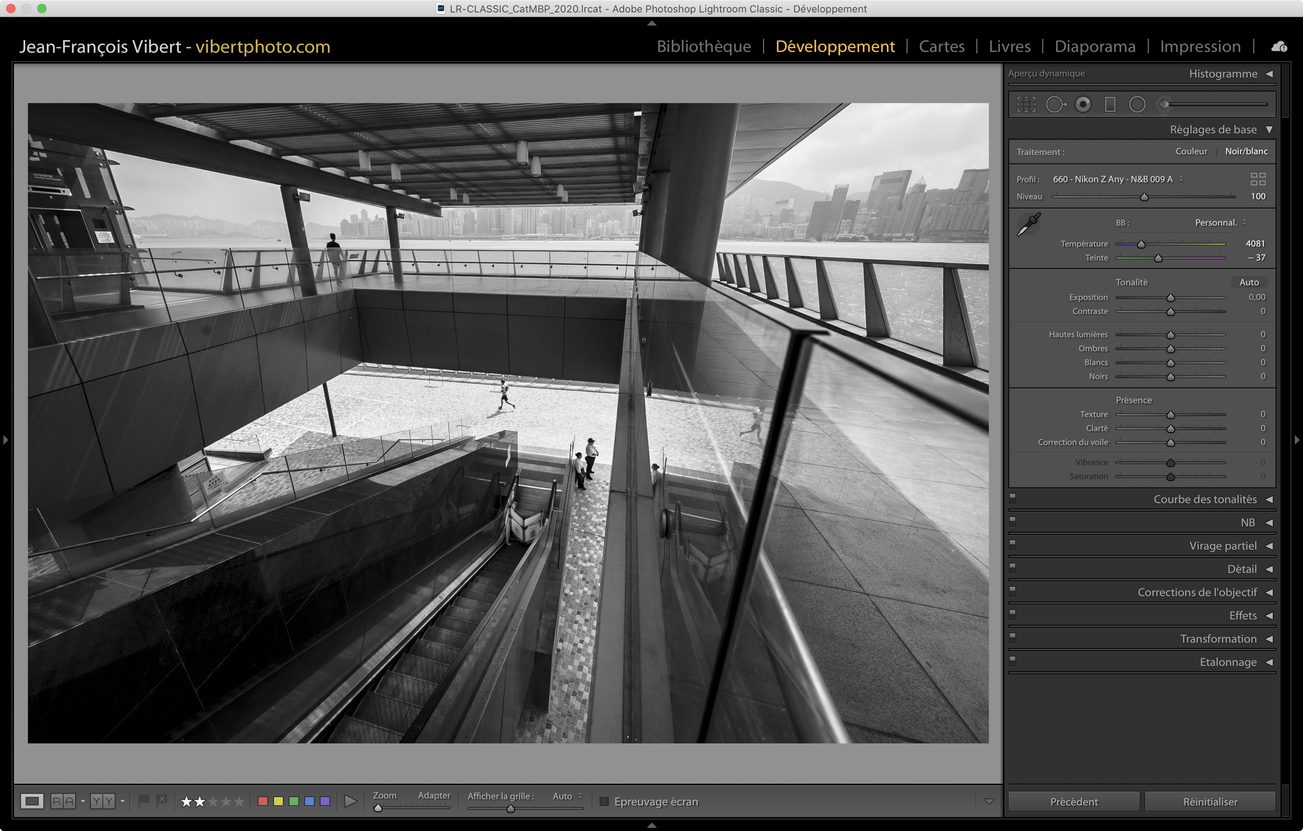The height and width of the screenshot is (831, 1303).
Task: Select the Crop overlay tool
Action: click(x=1026, y=104)
